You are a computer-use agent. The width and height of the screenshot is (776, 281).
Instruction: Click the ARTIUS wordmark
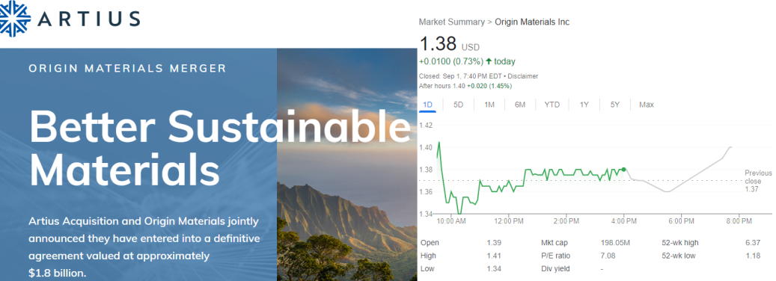click(89, 19)
